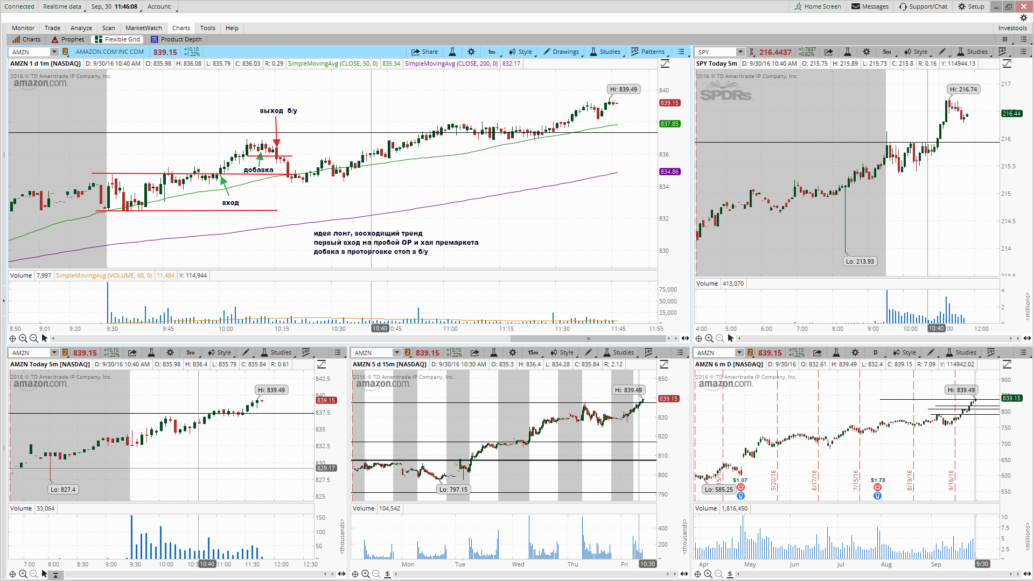
Task: Open grid layout icon near Investools
Action: [1004, 39]
